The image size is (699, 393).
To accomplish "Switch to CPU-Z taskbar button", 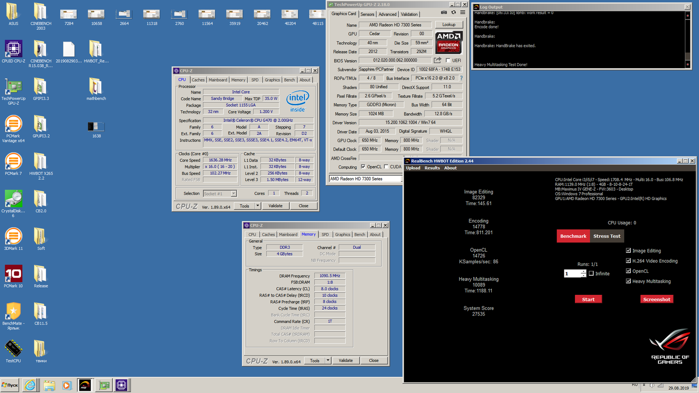I will [121, 385].
